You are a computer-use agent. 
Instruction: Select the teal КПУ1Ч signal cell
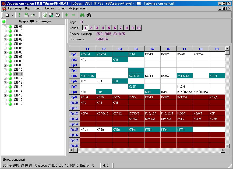[88, 54]
